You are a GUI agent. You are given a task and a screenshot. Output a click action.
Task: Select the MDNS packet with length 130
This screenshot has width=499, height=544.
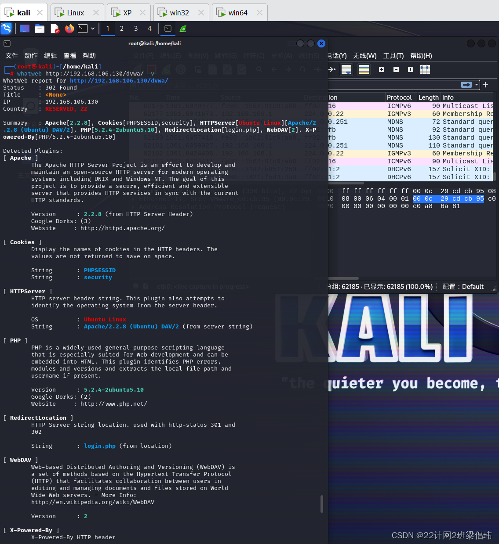[411, 137]
